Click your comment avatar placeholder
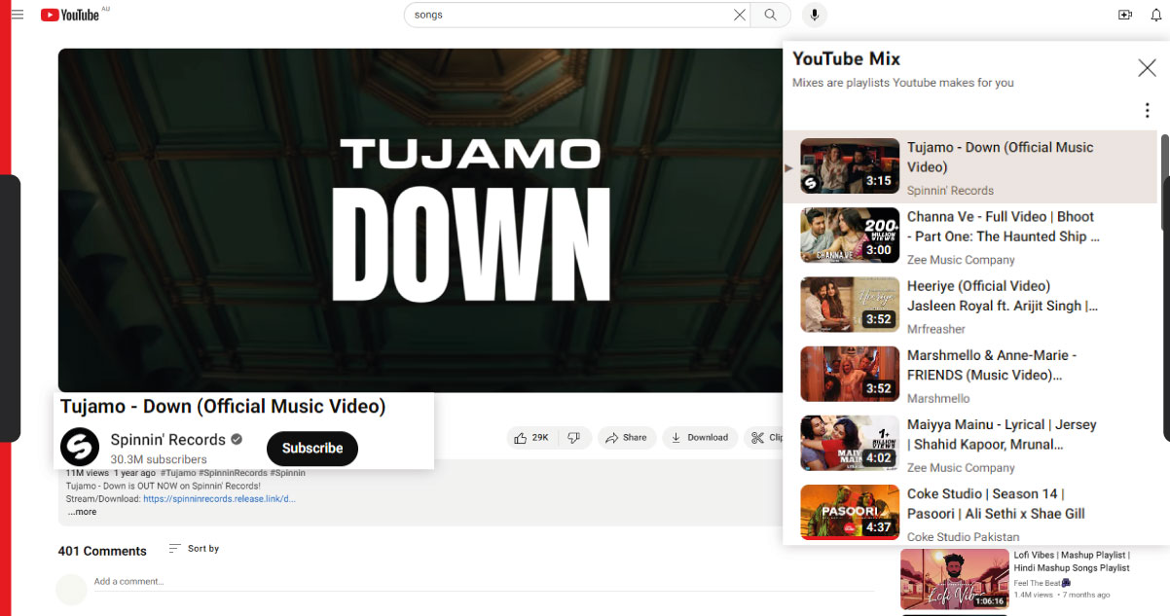This screenshot has width=1170, height=616. [71, 590]
